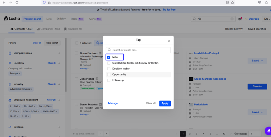Check the testokh kjhk tag checkbox
Image resolution: width=271 pixels, height=137 pixels.
coord(109,63)
